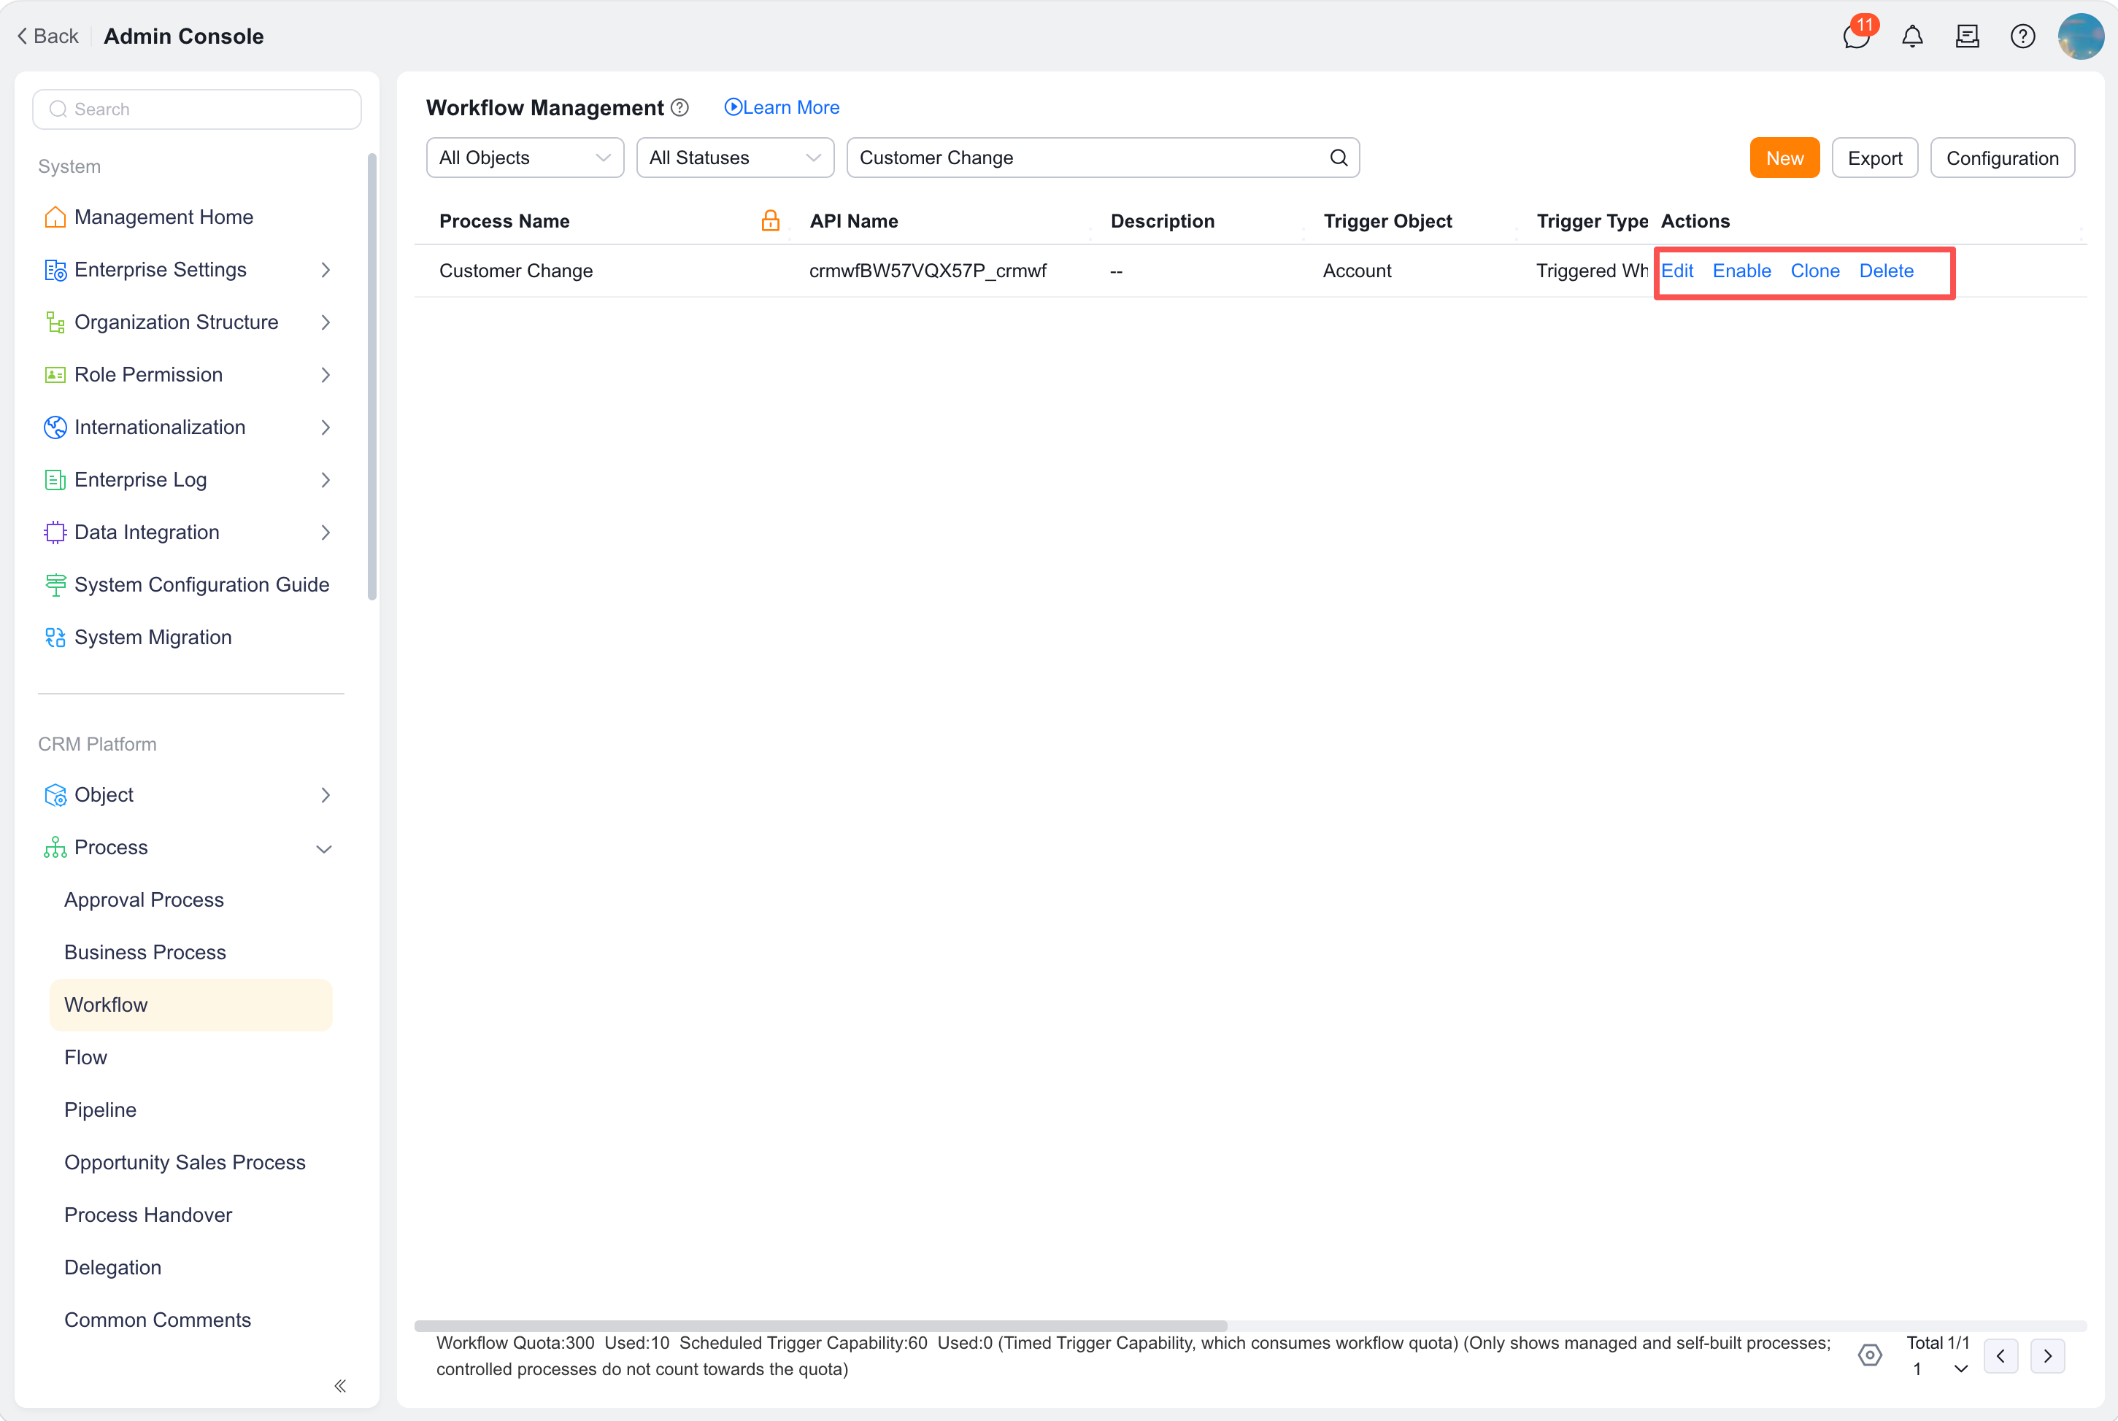2118x1421 pixels.
Task: Click the Trigger Object column header
Action: [x=1387, y=221]
